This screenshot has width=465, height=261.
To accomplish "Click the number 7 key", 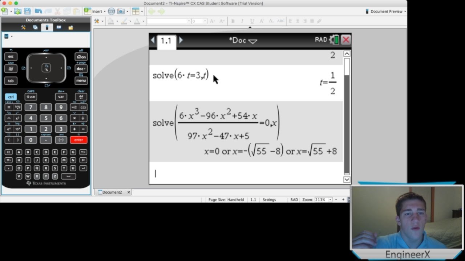I will click(x=31, y=107).
